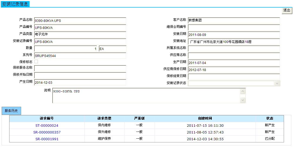The height and width of the screenshot is (147, 294).
Task: Toggle the 保修标志 checkbox
Action: pyautogui.click(x=36, y=61)
